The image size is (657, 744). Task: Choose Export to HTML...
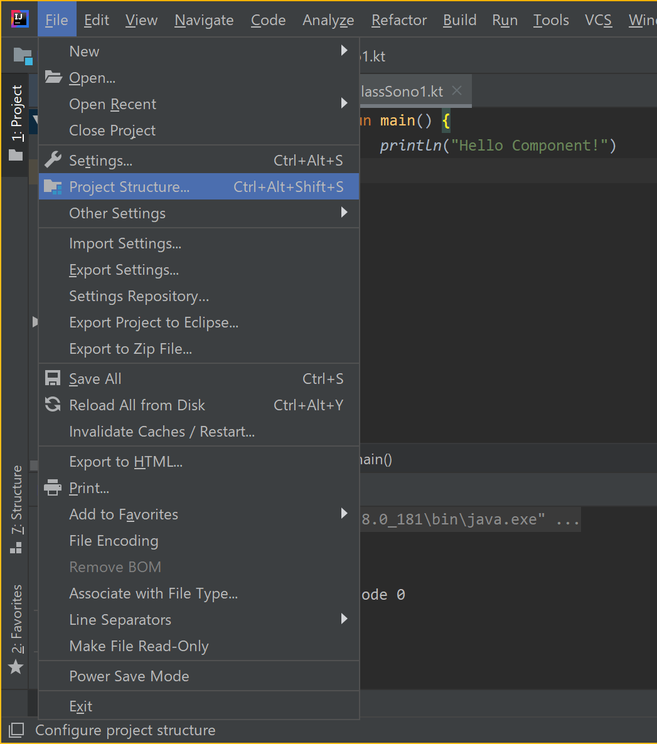[199, 461]
